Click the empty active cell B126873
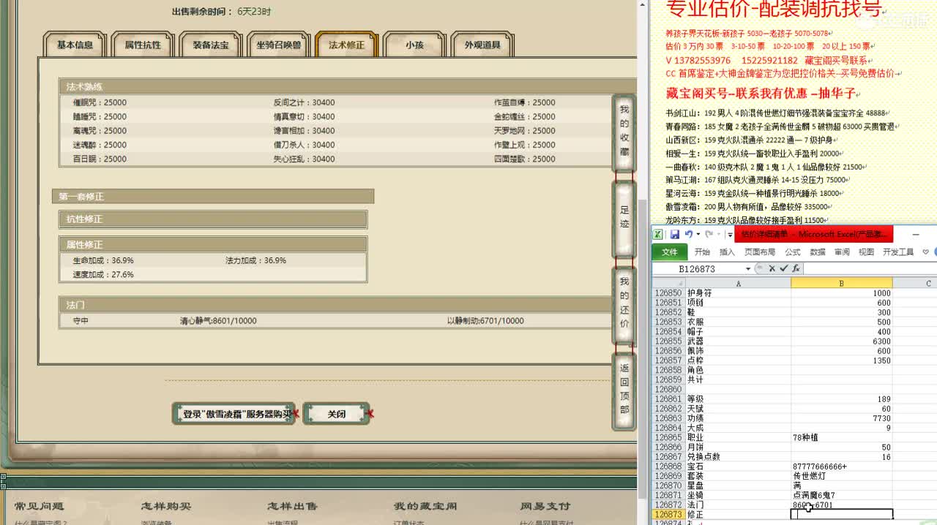 [x=841, y=515]
